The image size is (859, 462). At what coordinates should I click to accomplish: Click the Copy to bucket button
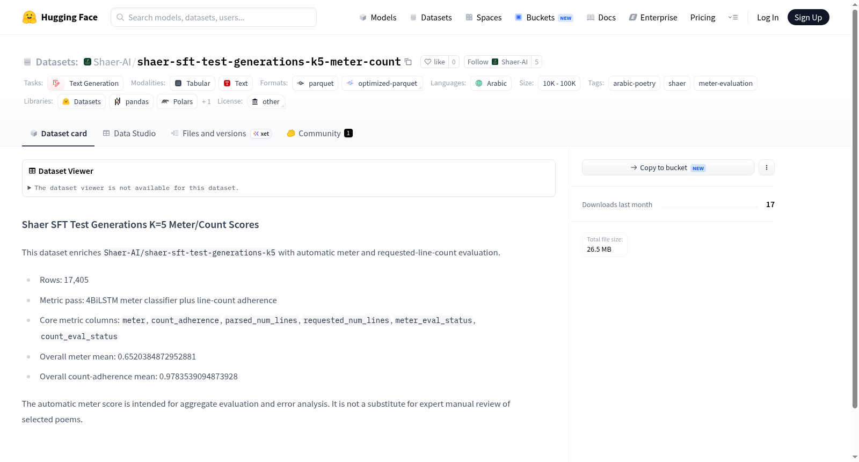[668, 167]
